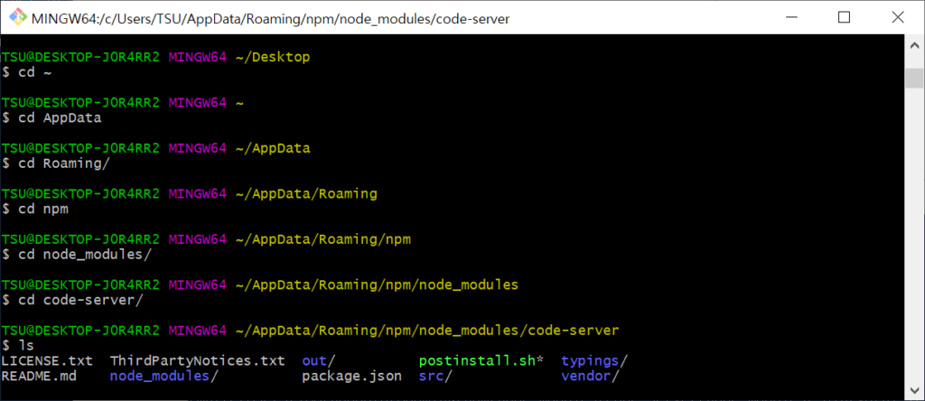
Task: Click the ~/Desktop path in first prompt
Action: point(273,57)
